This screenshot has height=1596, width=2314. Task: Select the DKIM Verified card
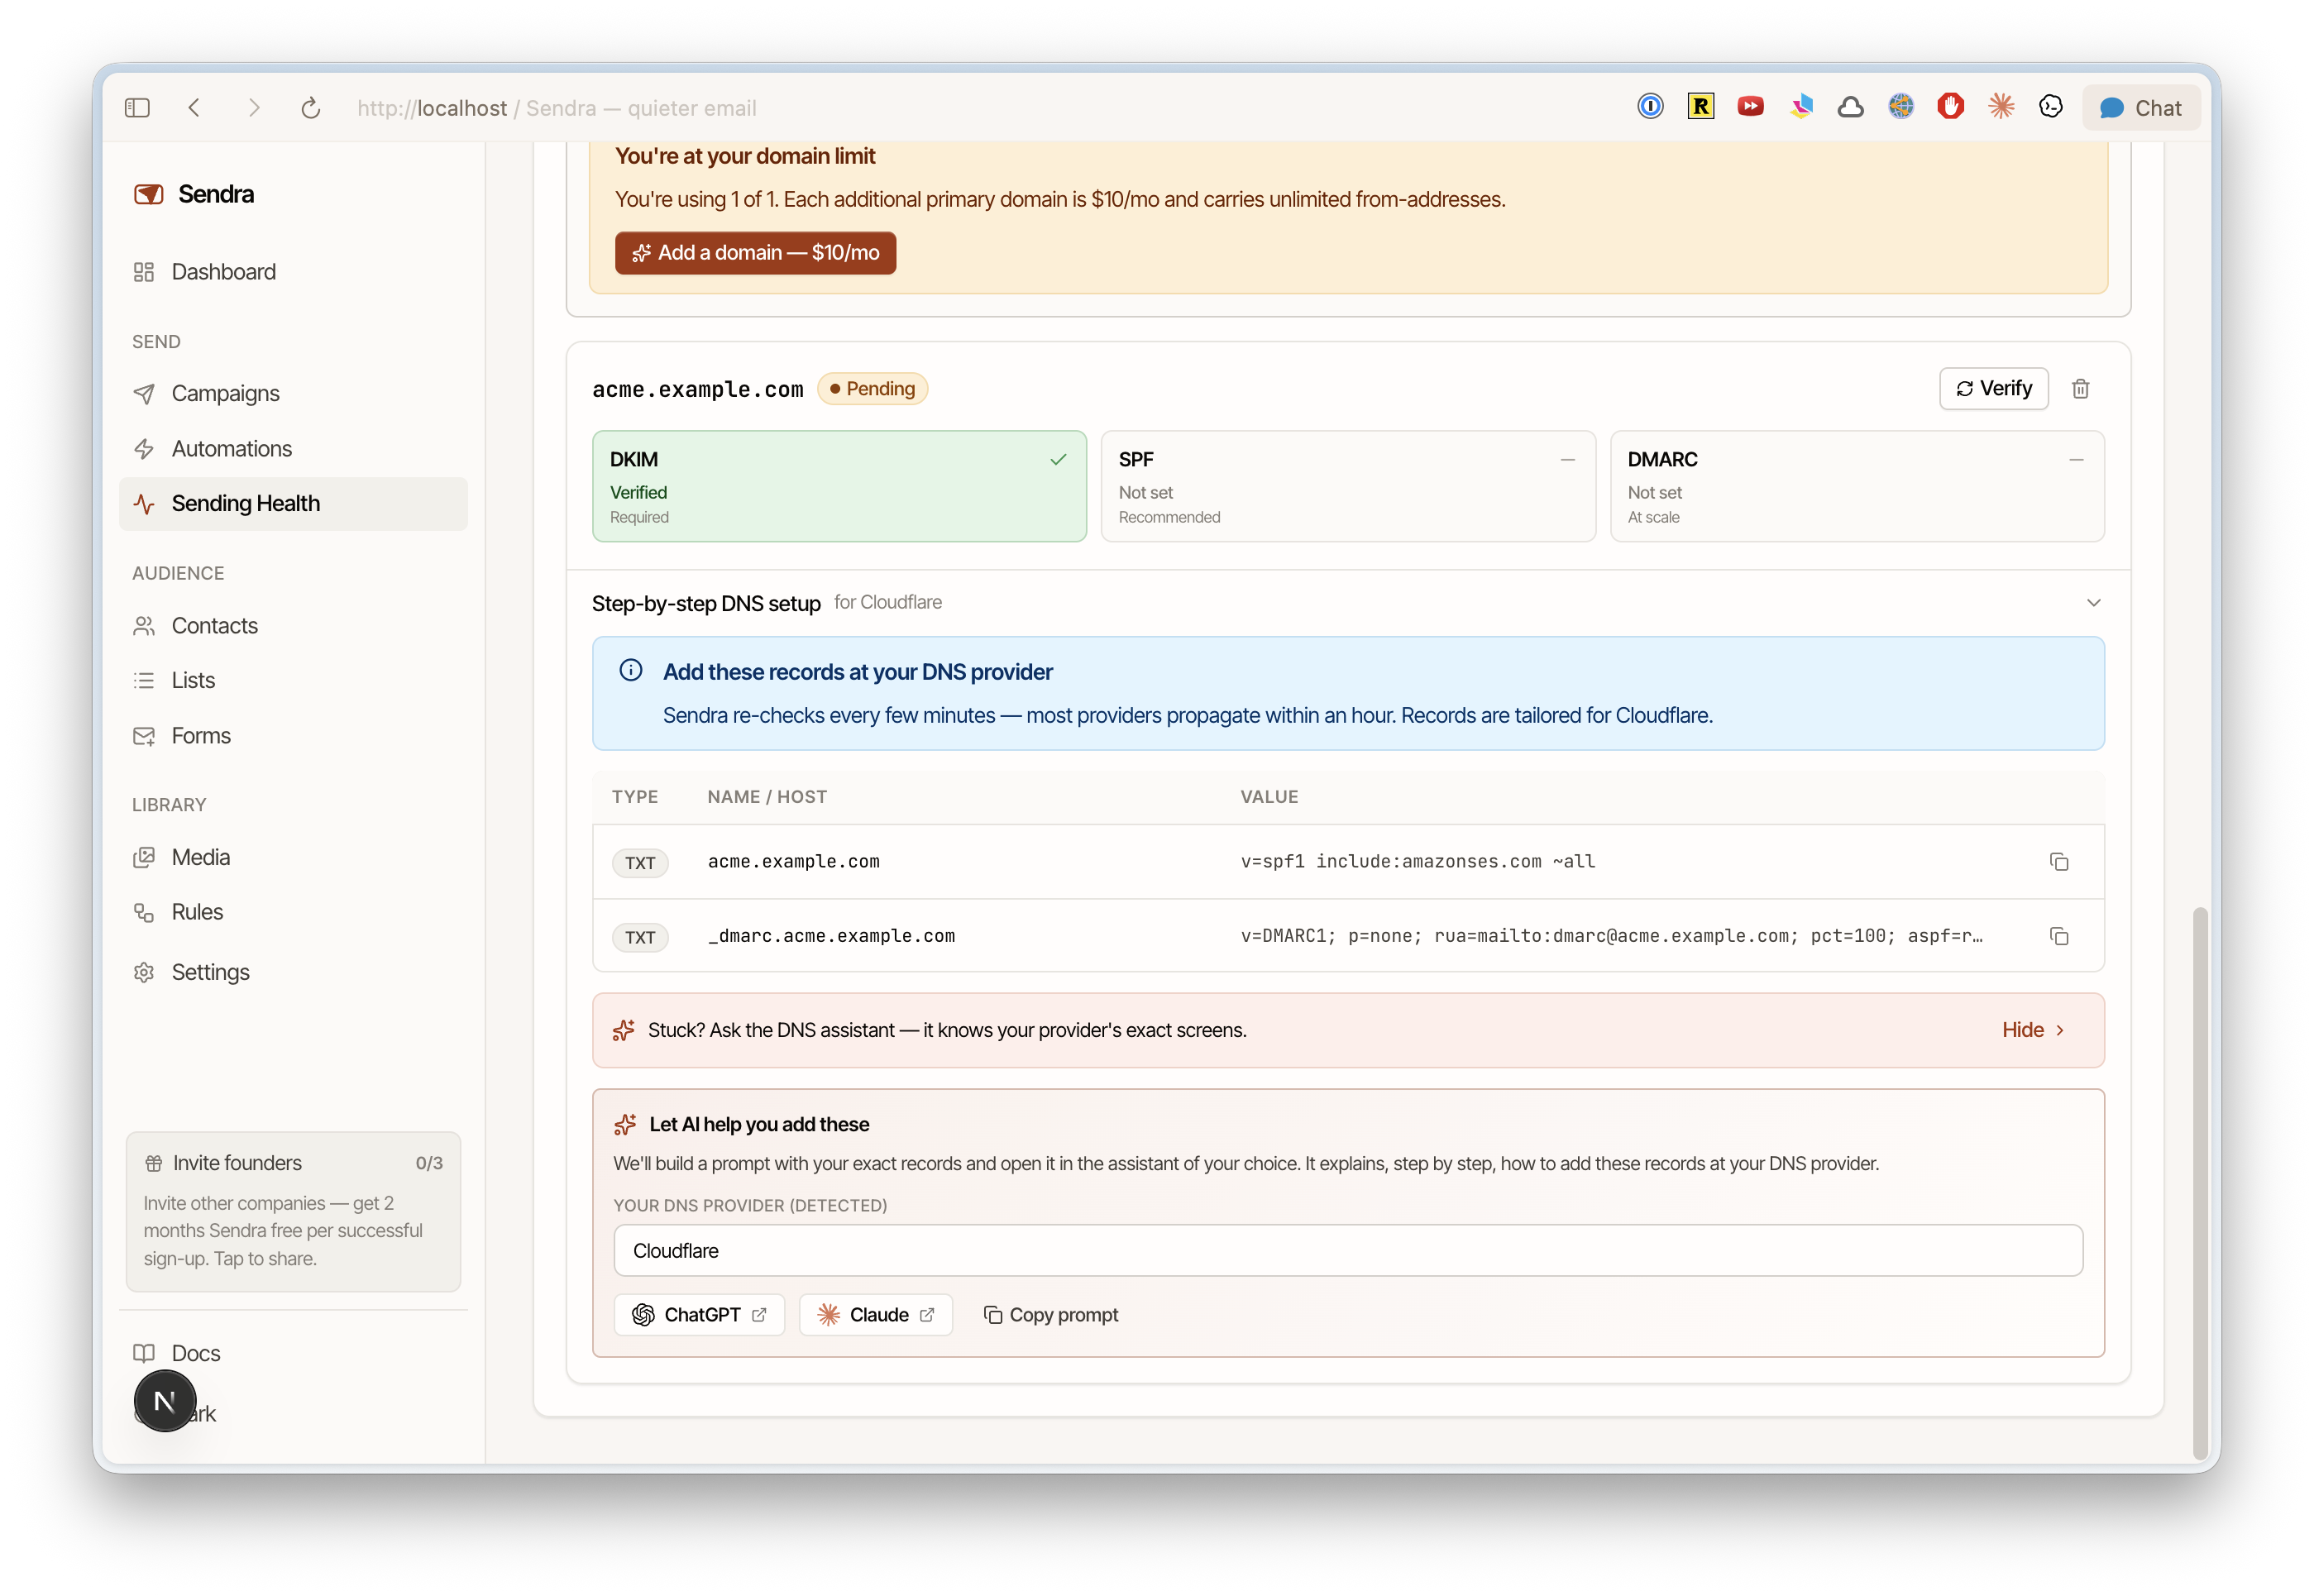click(x=839, y=487)
